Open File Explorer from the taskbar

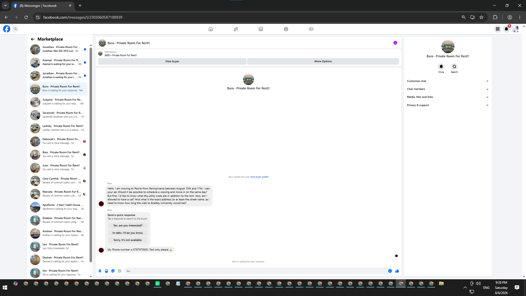tap(441, 284)
